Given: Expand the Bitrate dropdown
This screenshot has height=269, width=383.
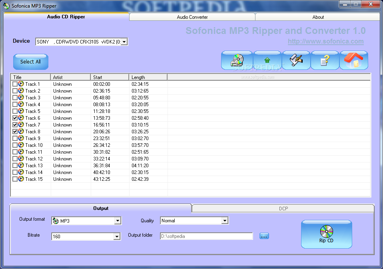Looking at the screenshot, I should [117, 236].
